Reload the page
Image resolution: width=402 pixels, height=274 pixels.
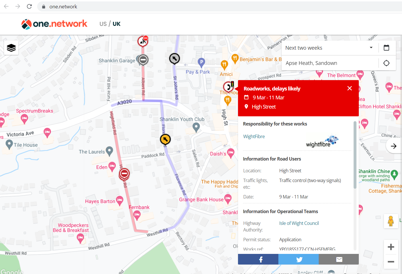pos(29,6)
